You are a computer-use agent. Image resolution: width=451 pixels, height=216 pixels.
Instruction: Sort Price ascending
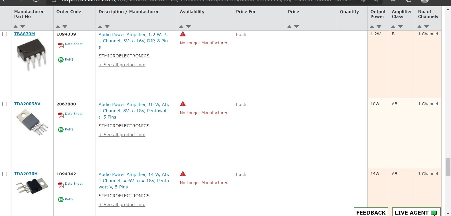click(x=290, y=27)
